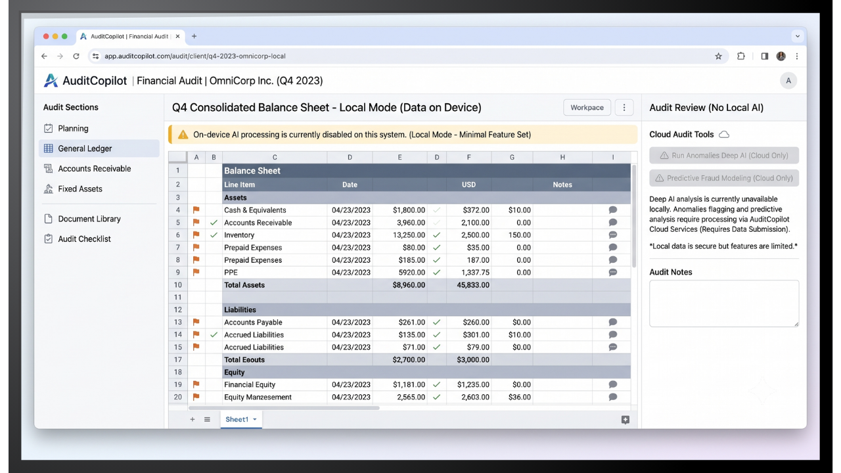Go to Accounts Receivable section

point(100,169)
